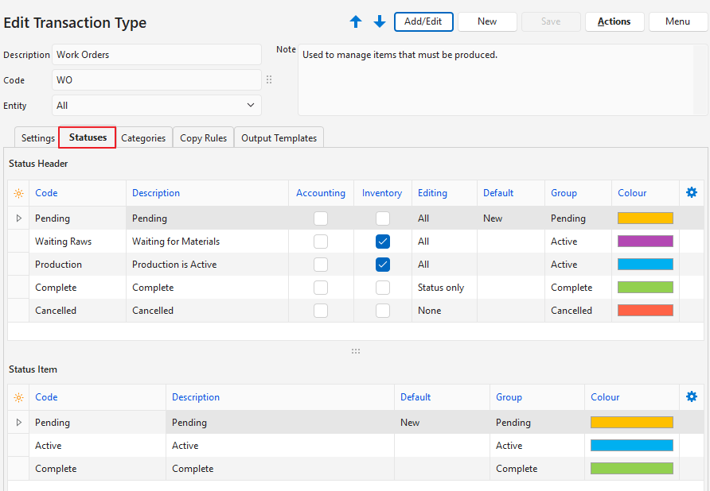710x491 pixels.
Task: Open Status Header grid settings gear
Action: coord(692,192)
